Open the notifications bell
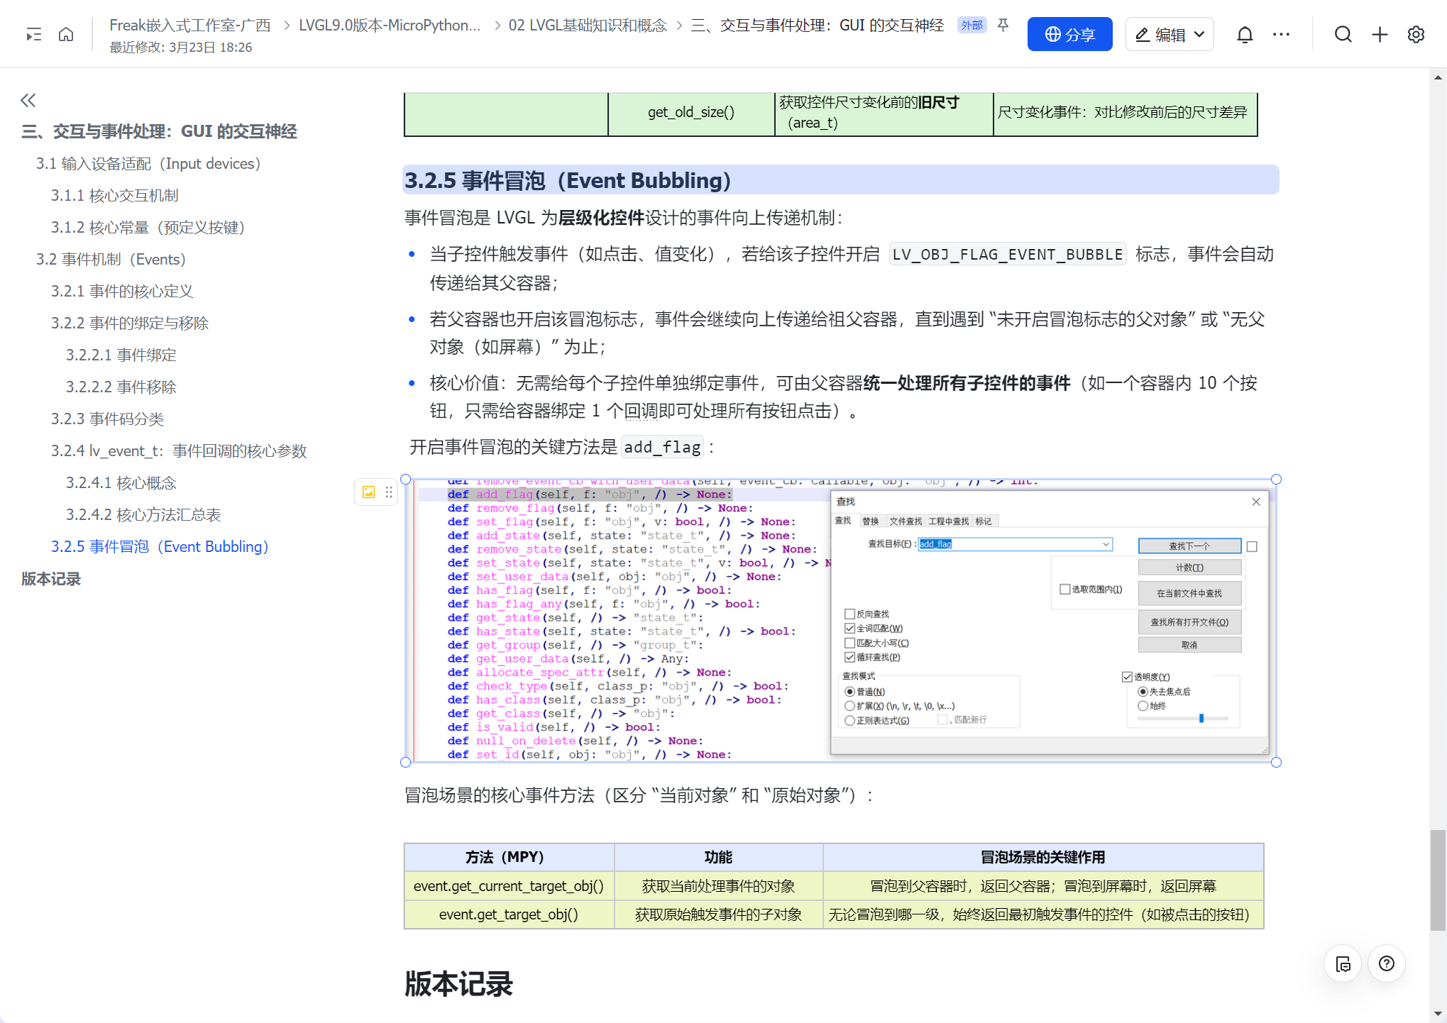 (1245, 33)
